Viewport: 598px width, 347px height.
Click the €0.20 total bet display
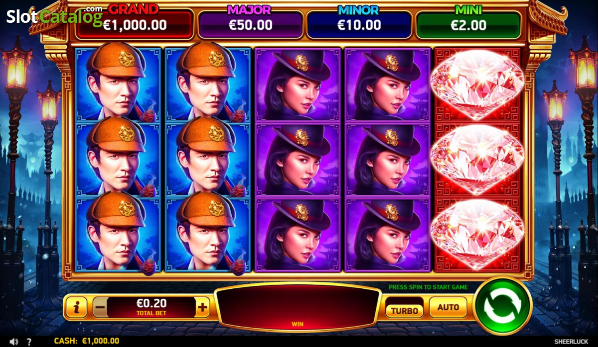(151, 306)
